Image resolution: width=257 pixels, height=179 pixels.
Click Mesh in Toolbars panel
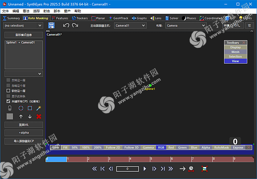click(236, 52)
